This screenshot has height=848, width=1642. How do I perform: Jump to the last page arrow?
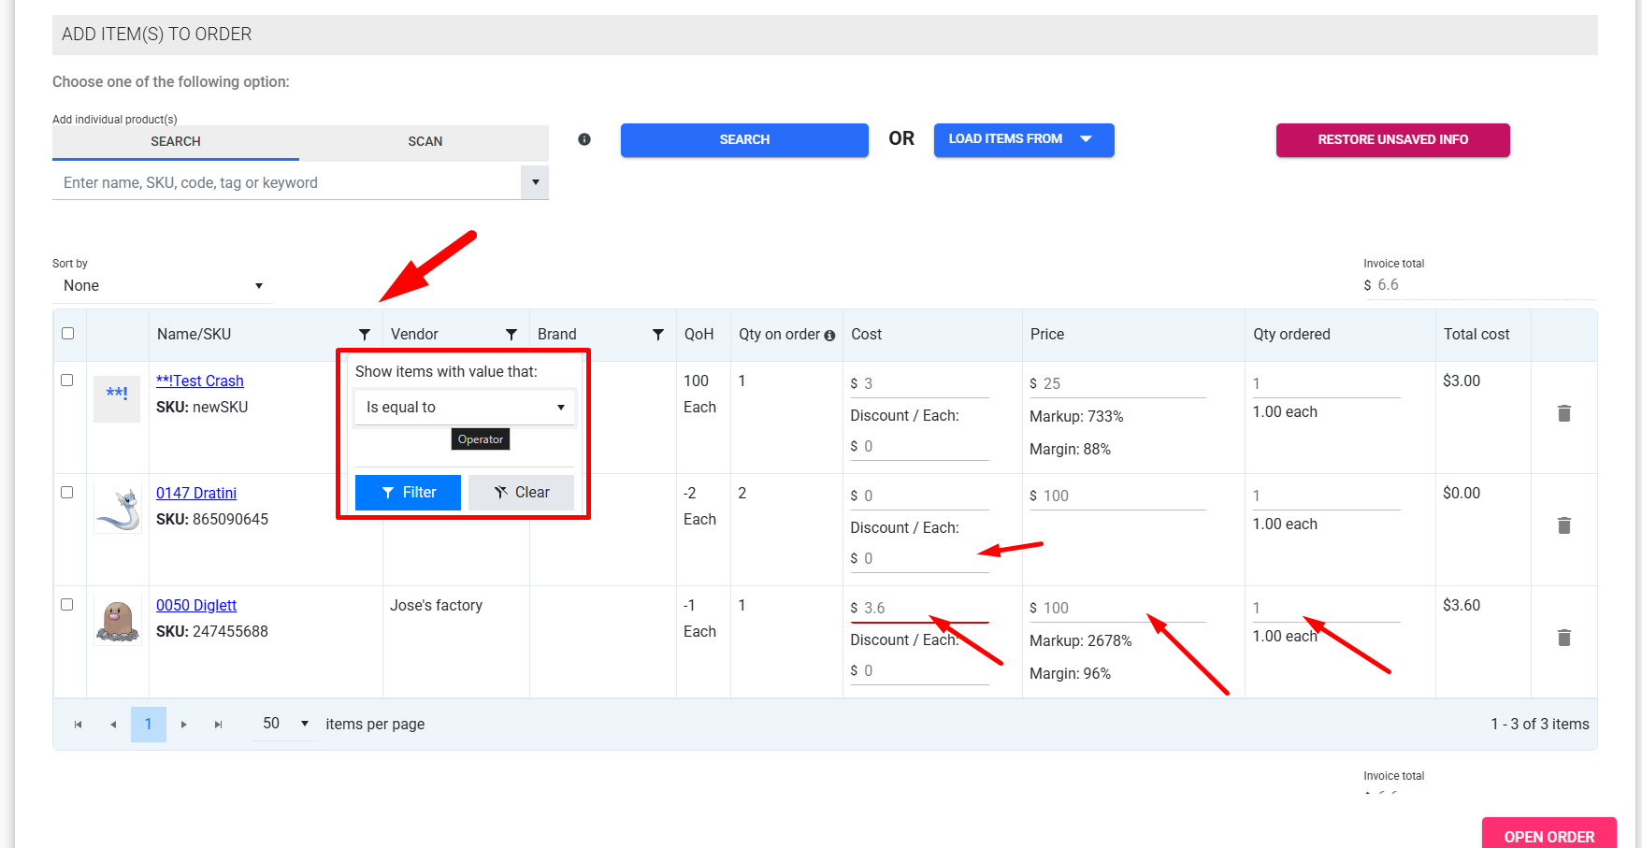(x=219, y=725)
